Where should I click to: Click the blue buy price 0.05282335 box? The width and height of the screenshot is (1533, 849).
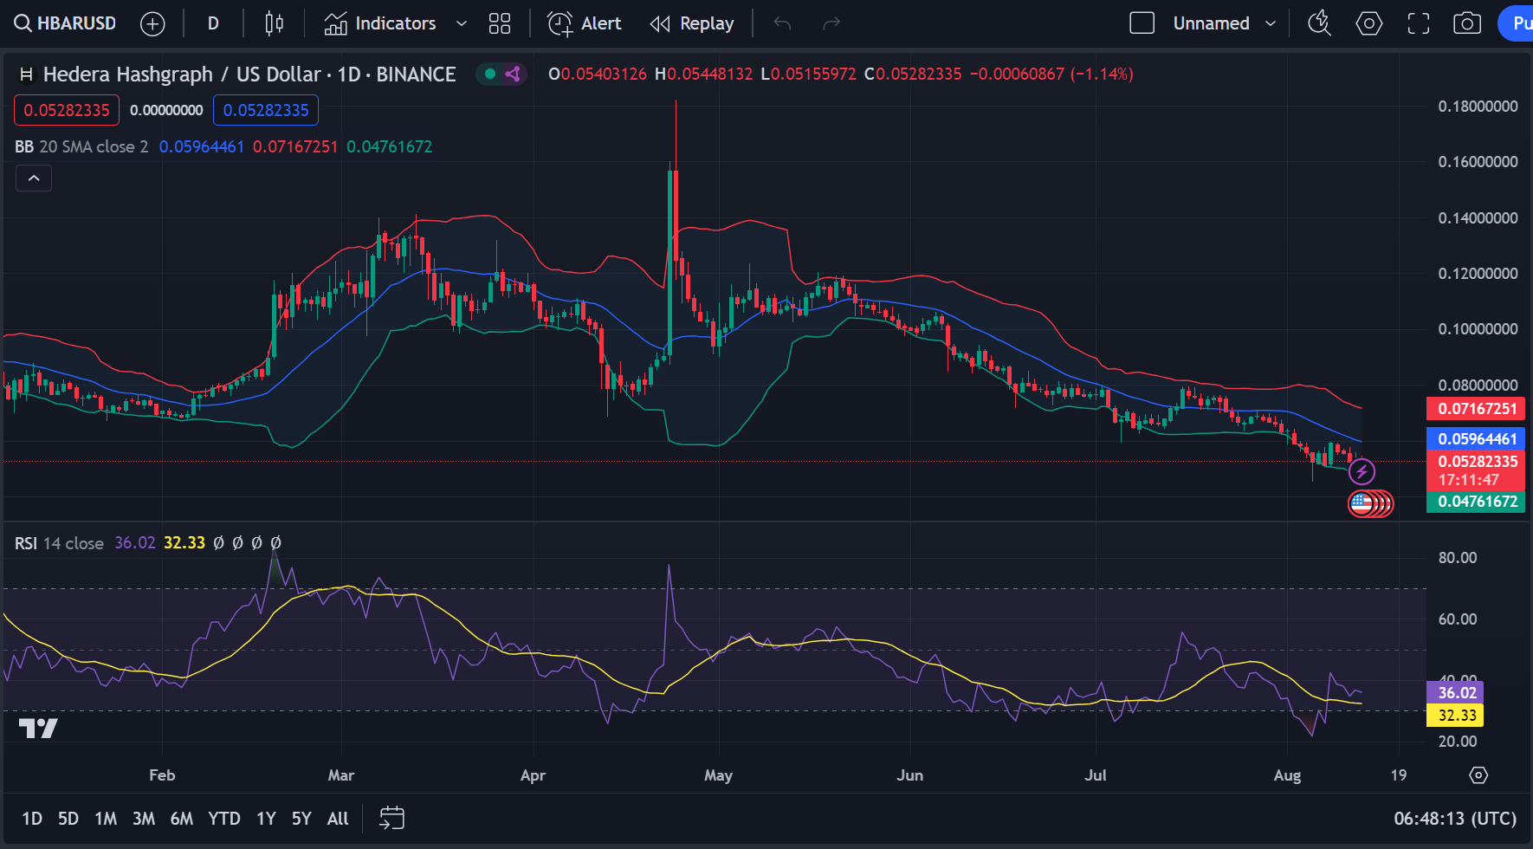click(x=266, y=110)
